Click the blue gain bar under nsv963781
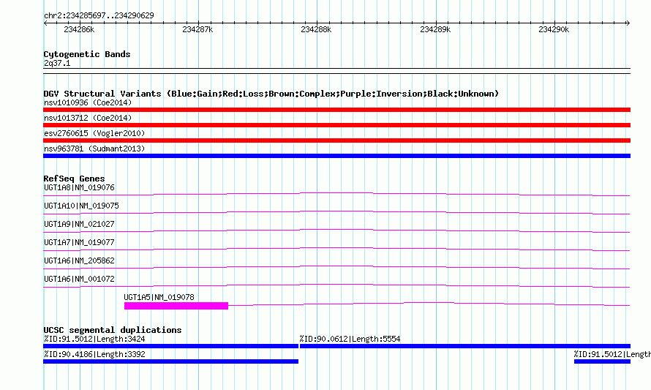 coord(336,156)
